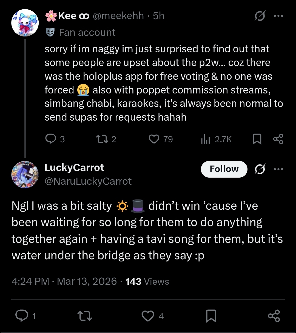
Task: View analytics showing 2.7K views
Action: [206, 139]
